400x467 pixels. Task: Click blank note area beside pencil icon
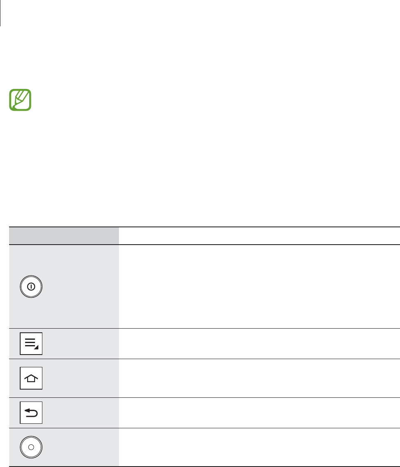tap(206, 99)
